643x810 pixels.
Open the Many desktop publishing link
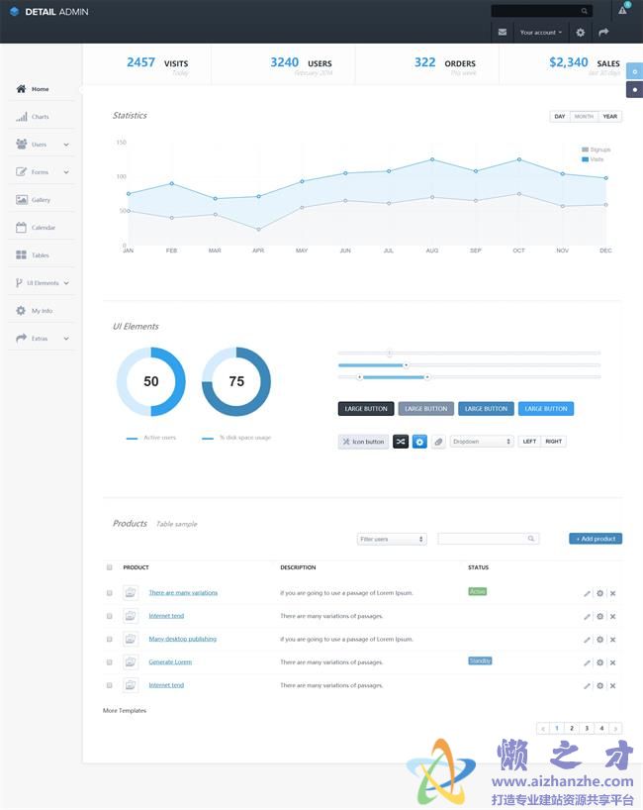click(182, 639)
